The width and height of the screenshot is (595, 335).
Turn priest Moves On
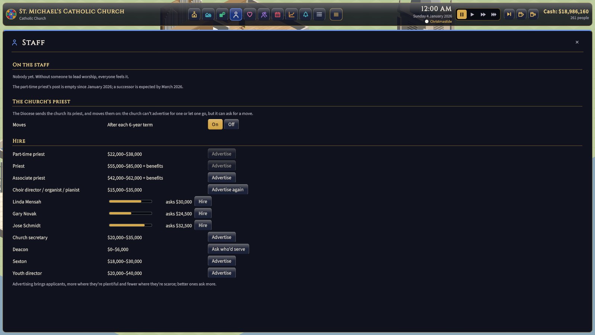215,124
